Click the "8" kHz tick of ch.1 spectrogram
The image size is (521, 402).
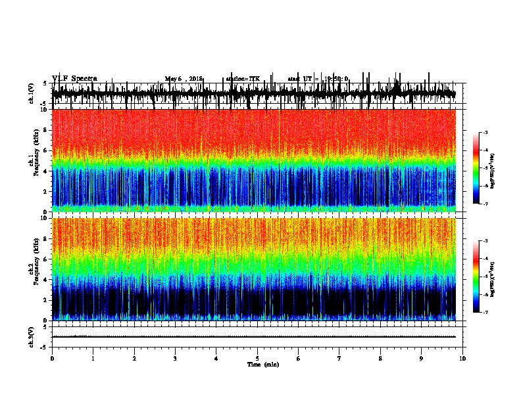[x=45, y=130]
